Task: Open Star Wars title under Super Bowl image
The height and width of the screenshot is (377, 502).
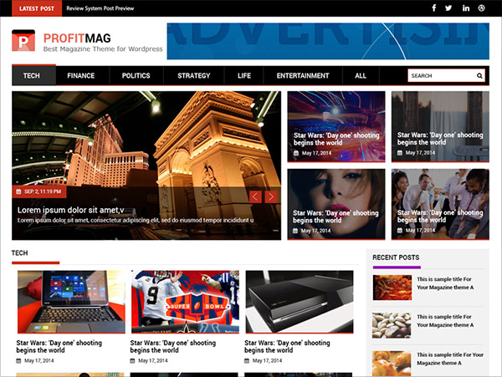Action: pyautogui.click(x=173, y=346)
